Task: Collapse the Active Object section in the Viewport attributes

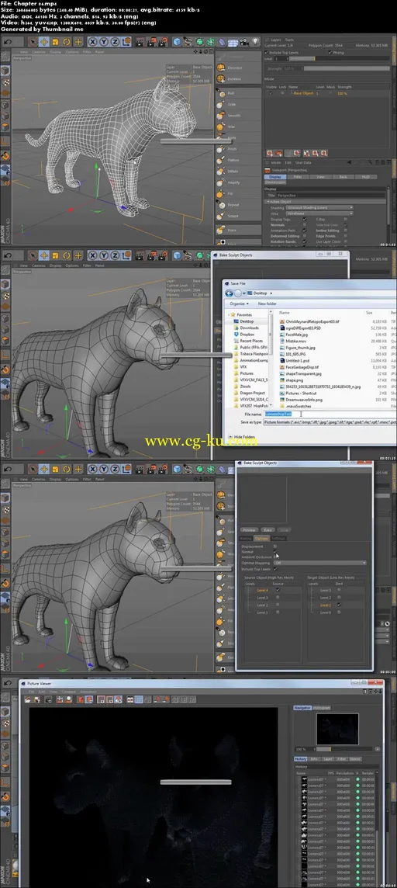Action: click(x=269, y=201)
